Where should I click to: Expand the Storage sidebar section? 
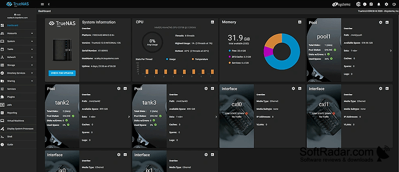point(18,65)
